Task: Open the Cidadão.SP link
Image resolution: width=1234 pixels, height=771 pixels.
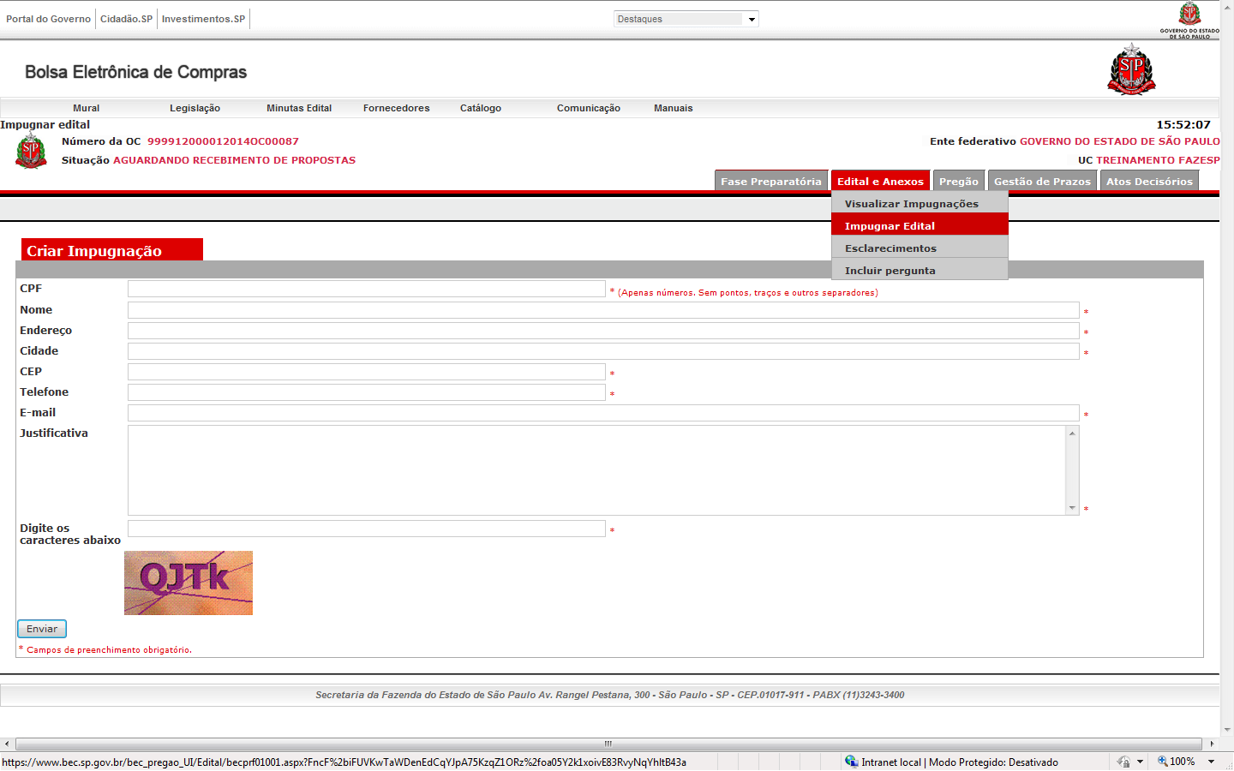Action: click(x=126, y=19)
